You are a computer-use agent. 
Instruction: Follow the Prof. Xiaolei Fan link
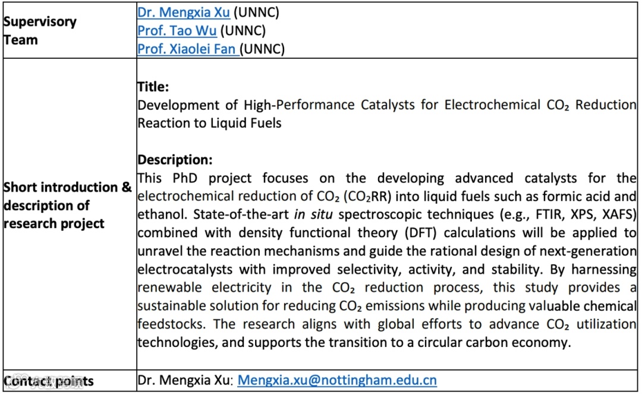point(187,49)
